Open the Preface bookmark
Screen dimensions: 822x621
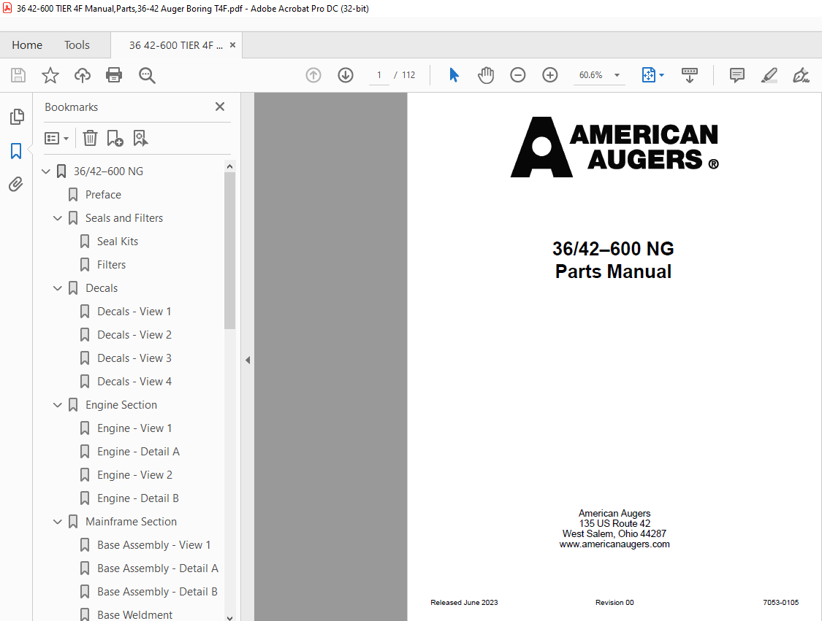pos(103,195)
